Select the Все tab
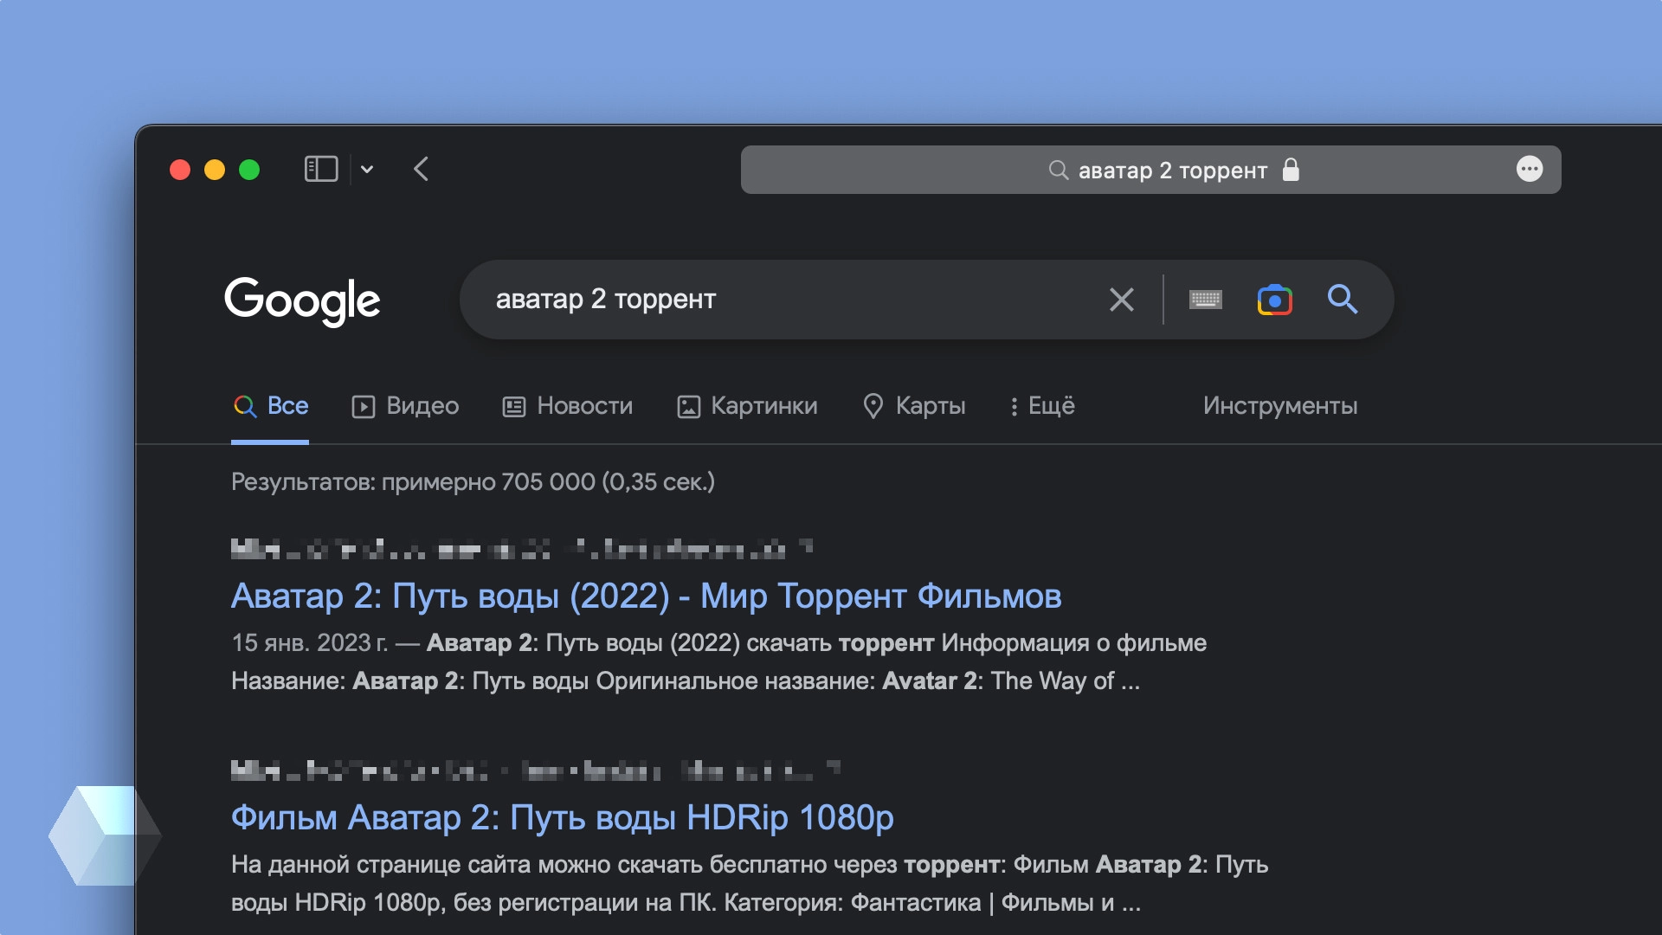1662x935 pixels. tap(270, 406)
